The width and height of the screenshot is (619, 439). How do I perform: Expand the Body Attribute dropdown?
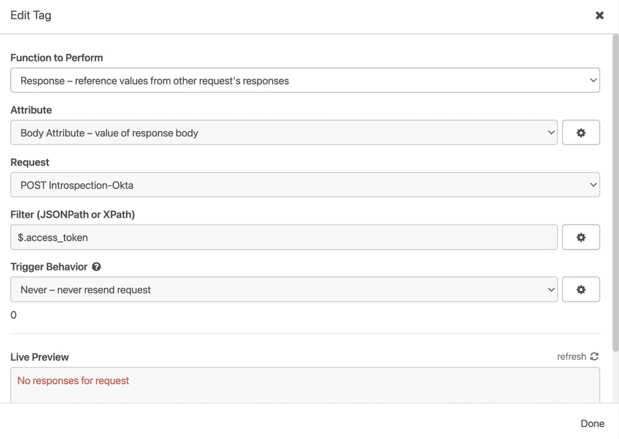[x=284, y=133]
